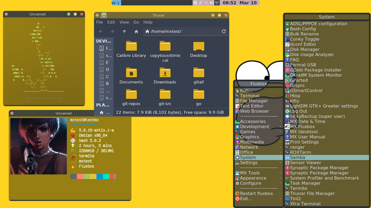Open the File menu in Thunar
The height and width of the screenshot is (208, 371).
point(99,22)
